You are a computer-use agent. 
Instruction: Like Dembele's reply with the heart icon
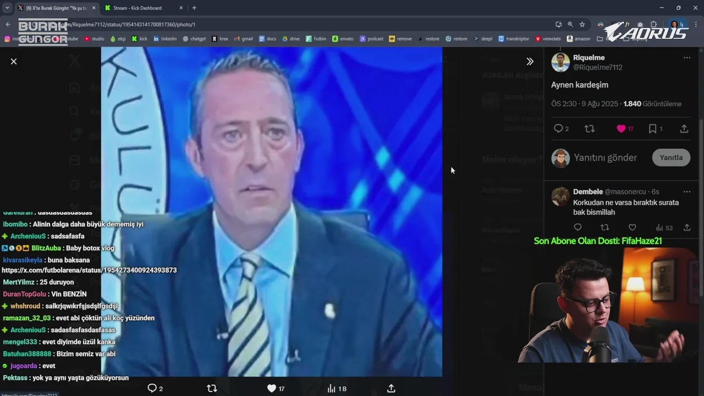(x=632, y=227)
